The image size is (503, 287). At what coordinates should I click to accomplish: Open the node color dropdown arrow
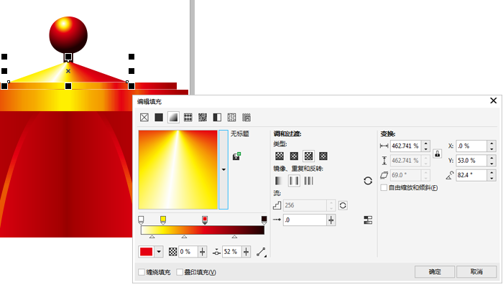(x=159, y=252)
